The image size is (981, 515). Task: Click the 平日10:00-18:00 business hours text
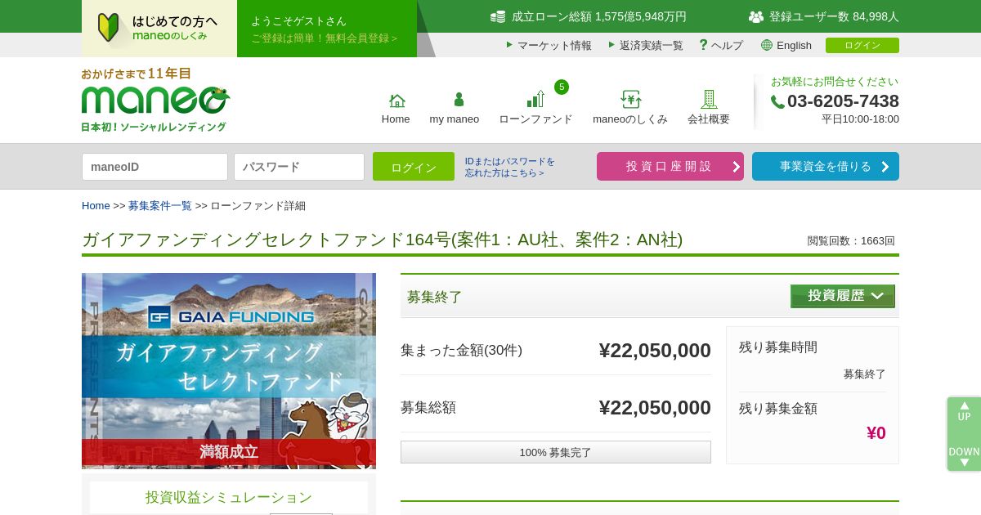(860, 119)
